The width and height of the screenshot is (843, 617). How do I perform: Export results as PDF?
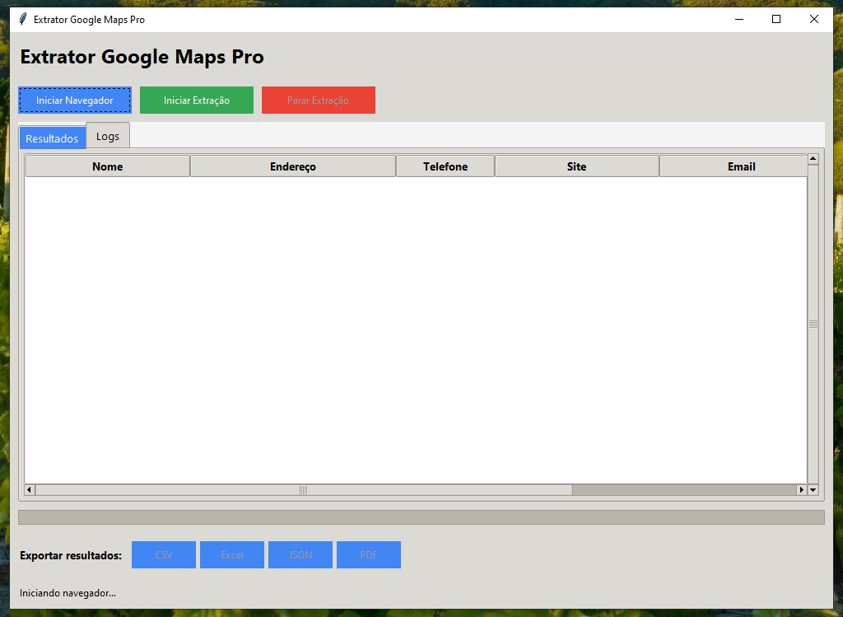coord(368,554)
